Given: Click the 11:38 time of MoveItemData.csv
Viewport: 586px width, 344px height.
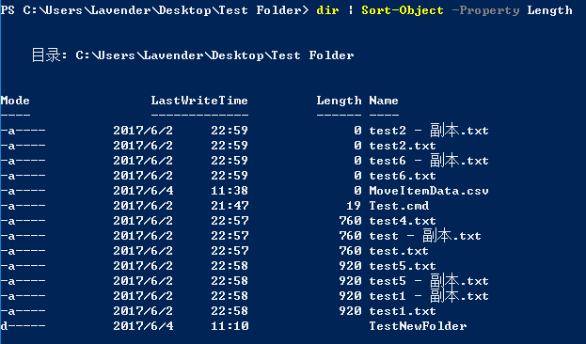Looking at the screenshot, I should click(x=230, y=191).
